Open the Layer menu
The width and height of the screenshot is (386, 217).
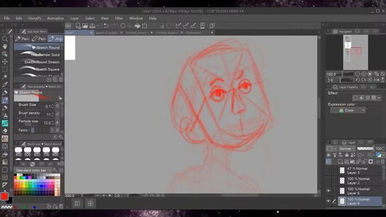point(74,18)
